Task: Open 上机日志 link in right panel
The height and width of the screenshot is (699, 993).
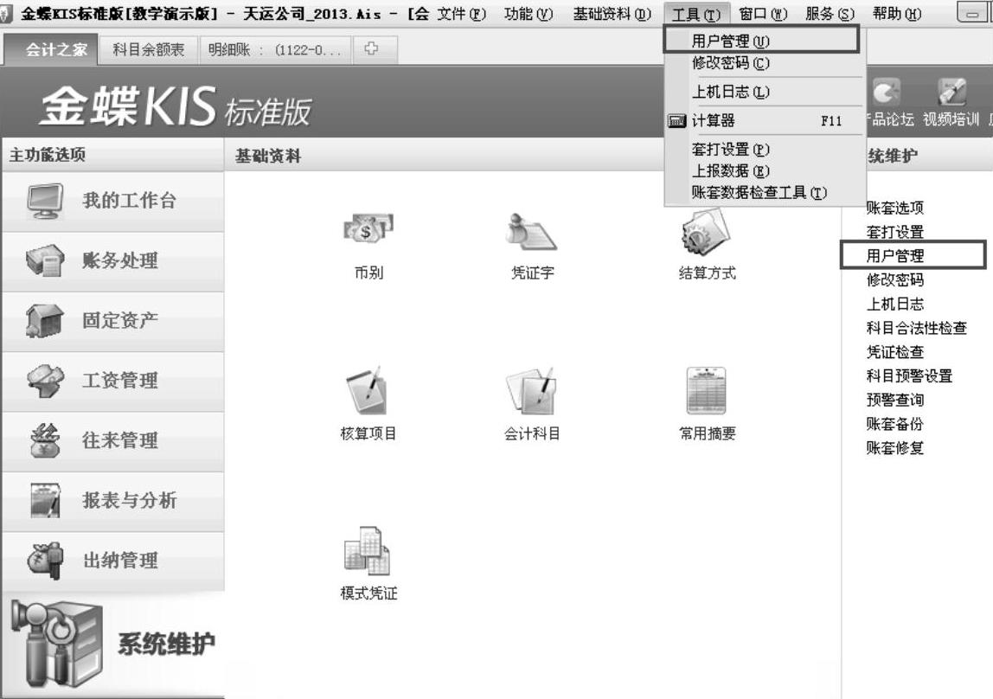Action: pyautogui.click(x=895, y=304)
